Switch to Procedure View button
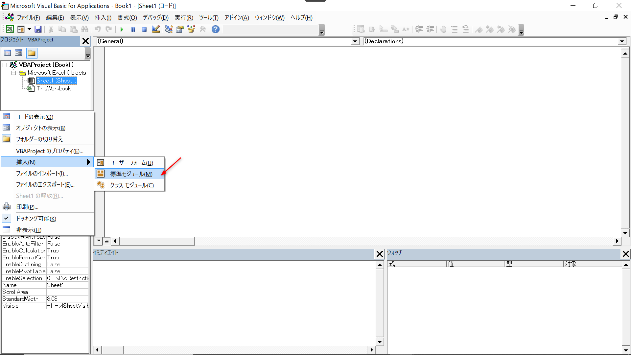 click(98, 241)
